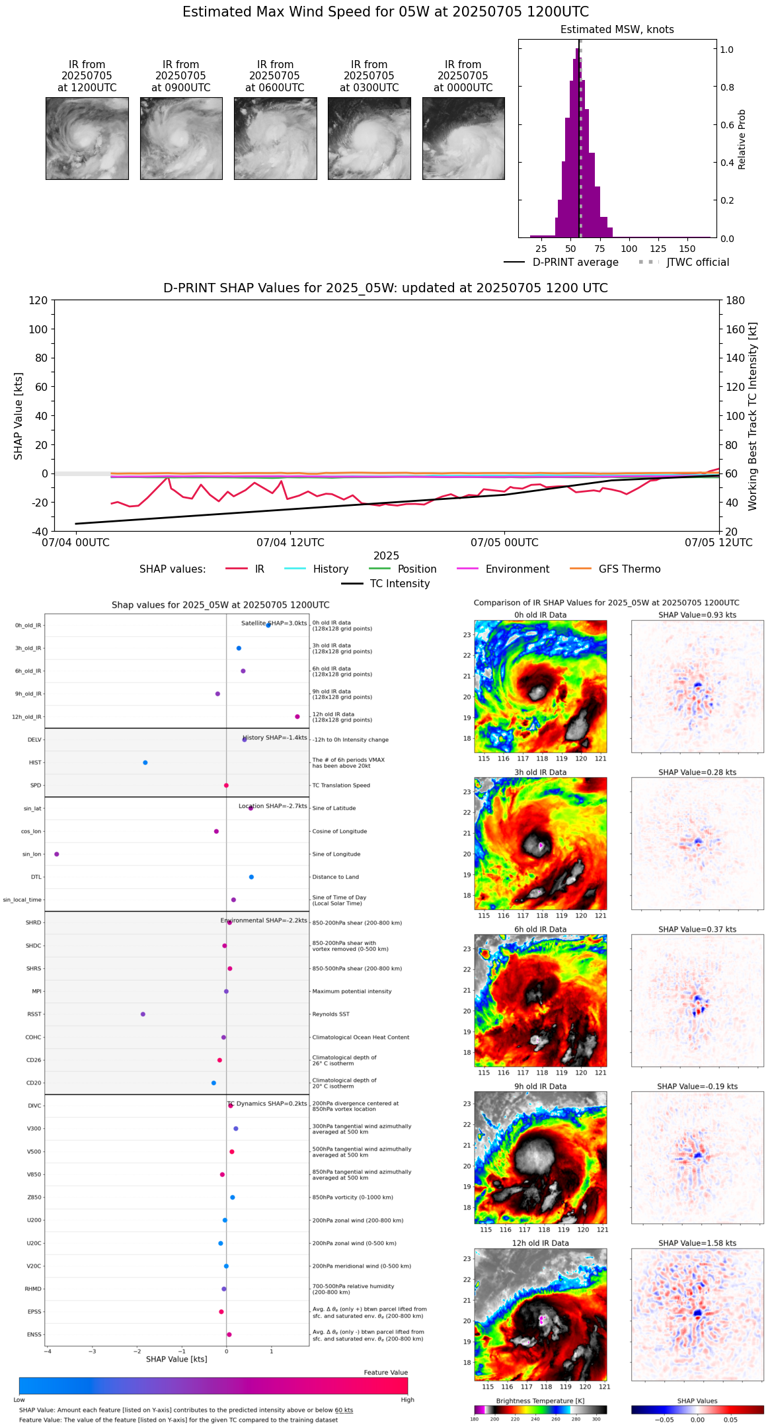Select the GFS Thermo legend entry
This screenshot has height=1427, width=772.
[615, 569]
